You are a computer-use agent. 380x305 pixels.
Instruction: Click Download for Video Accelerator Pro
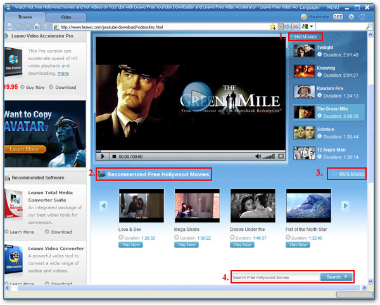tap(63, 88)
